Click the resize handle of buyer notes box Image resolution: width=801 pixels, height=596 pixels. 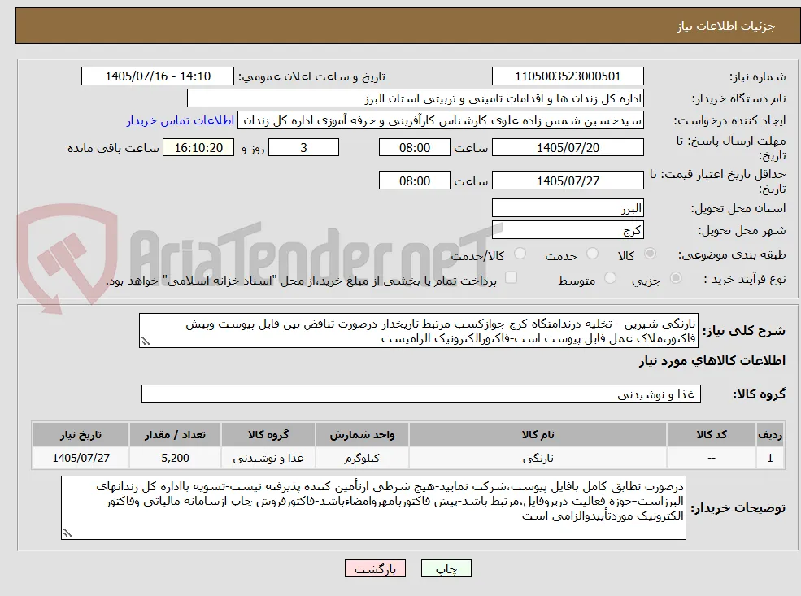click(x=67, y=533)
